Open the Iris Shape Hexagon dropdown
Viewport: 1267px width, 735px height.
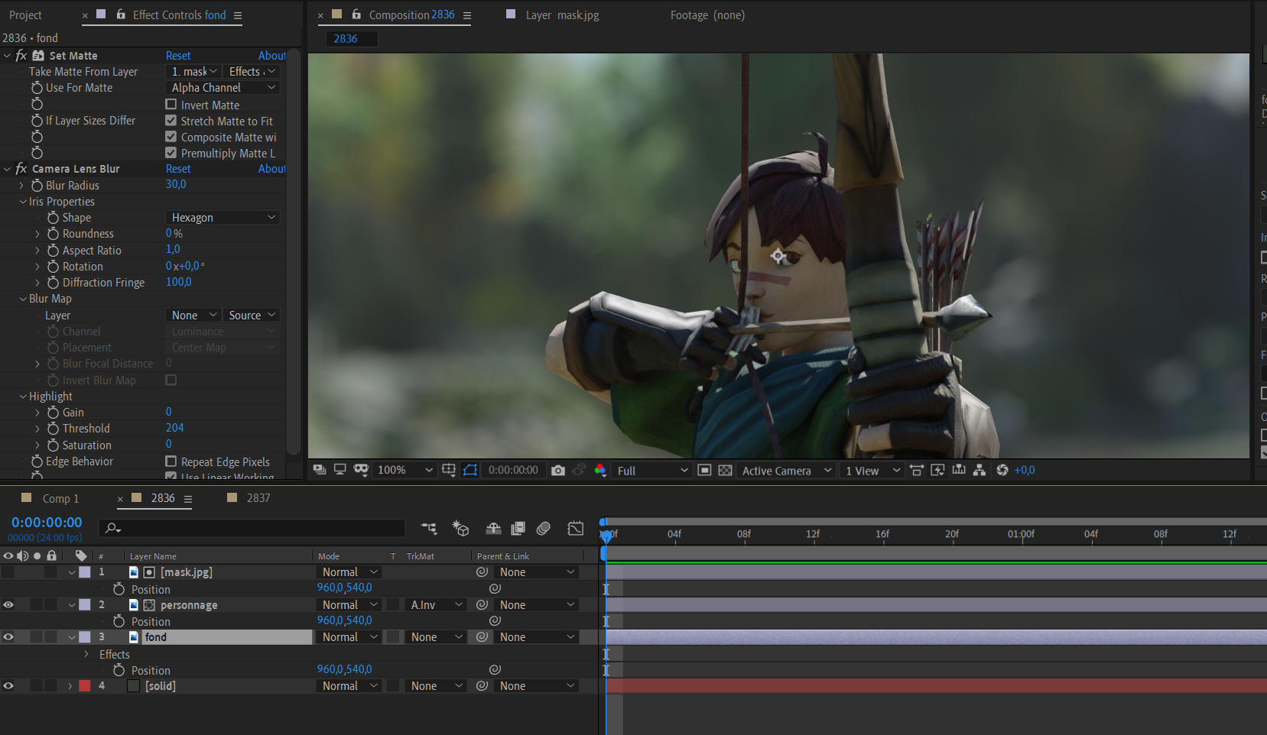pyautogui.click(x=223, y=218)
